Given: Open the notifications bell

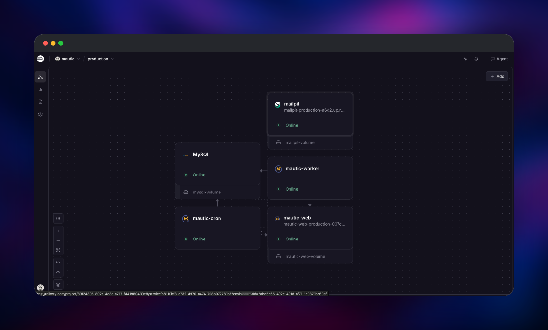Looking at the screenshot, I should click(x=476, y=59).
